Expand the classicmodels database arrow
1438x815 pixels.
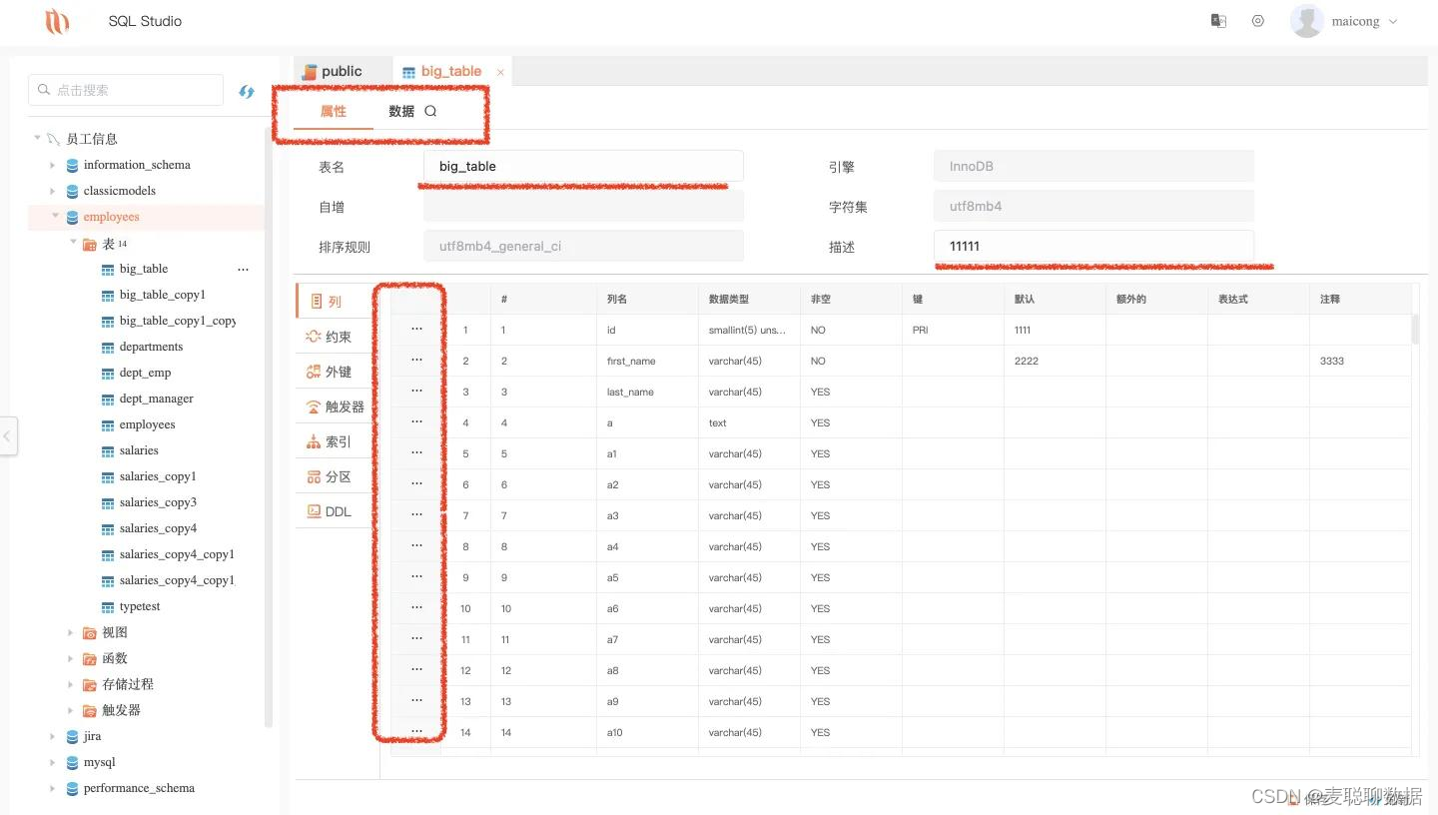(53, 191)
